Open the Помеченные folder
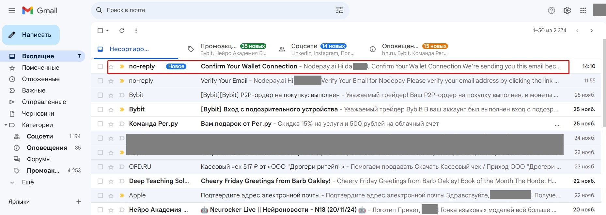The image size is (606, 215). (42, 68)
